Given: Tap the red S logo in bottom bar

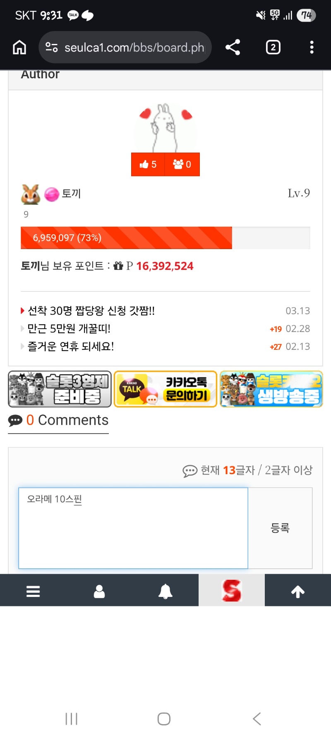Looking at the screenshot, I should click(x=232, y=590).
